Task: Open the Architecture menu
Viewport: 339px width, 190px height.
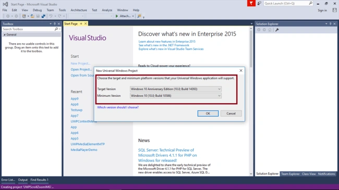Action: [x=79, y=10]
